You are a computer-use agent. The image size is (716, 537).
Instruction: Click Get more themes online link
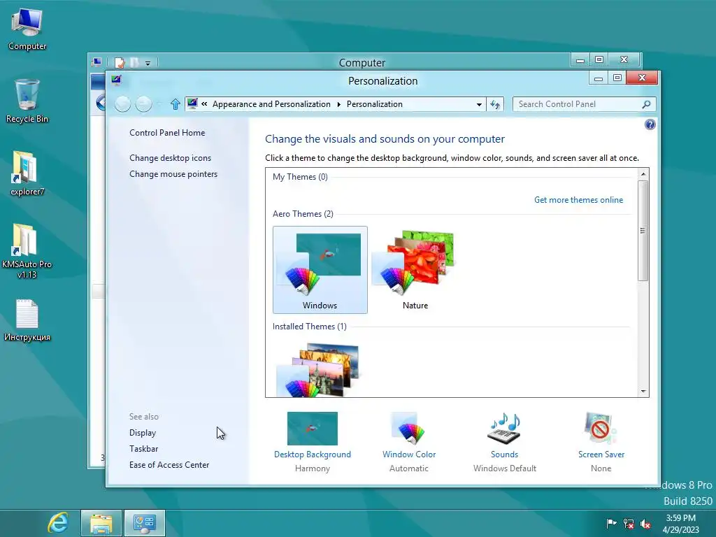[578, 199]
